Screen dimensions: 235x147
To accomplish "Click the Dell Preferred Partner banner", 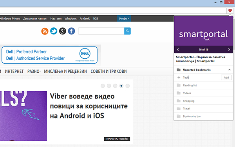I will pos(49,55).
